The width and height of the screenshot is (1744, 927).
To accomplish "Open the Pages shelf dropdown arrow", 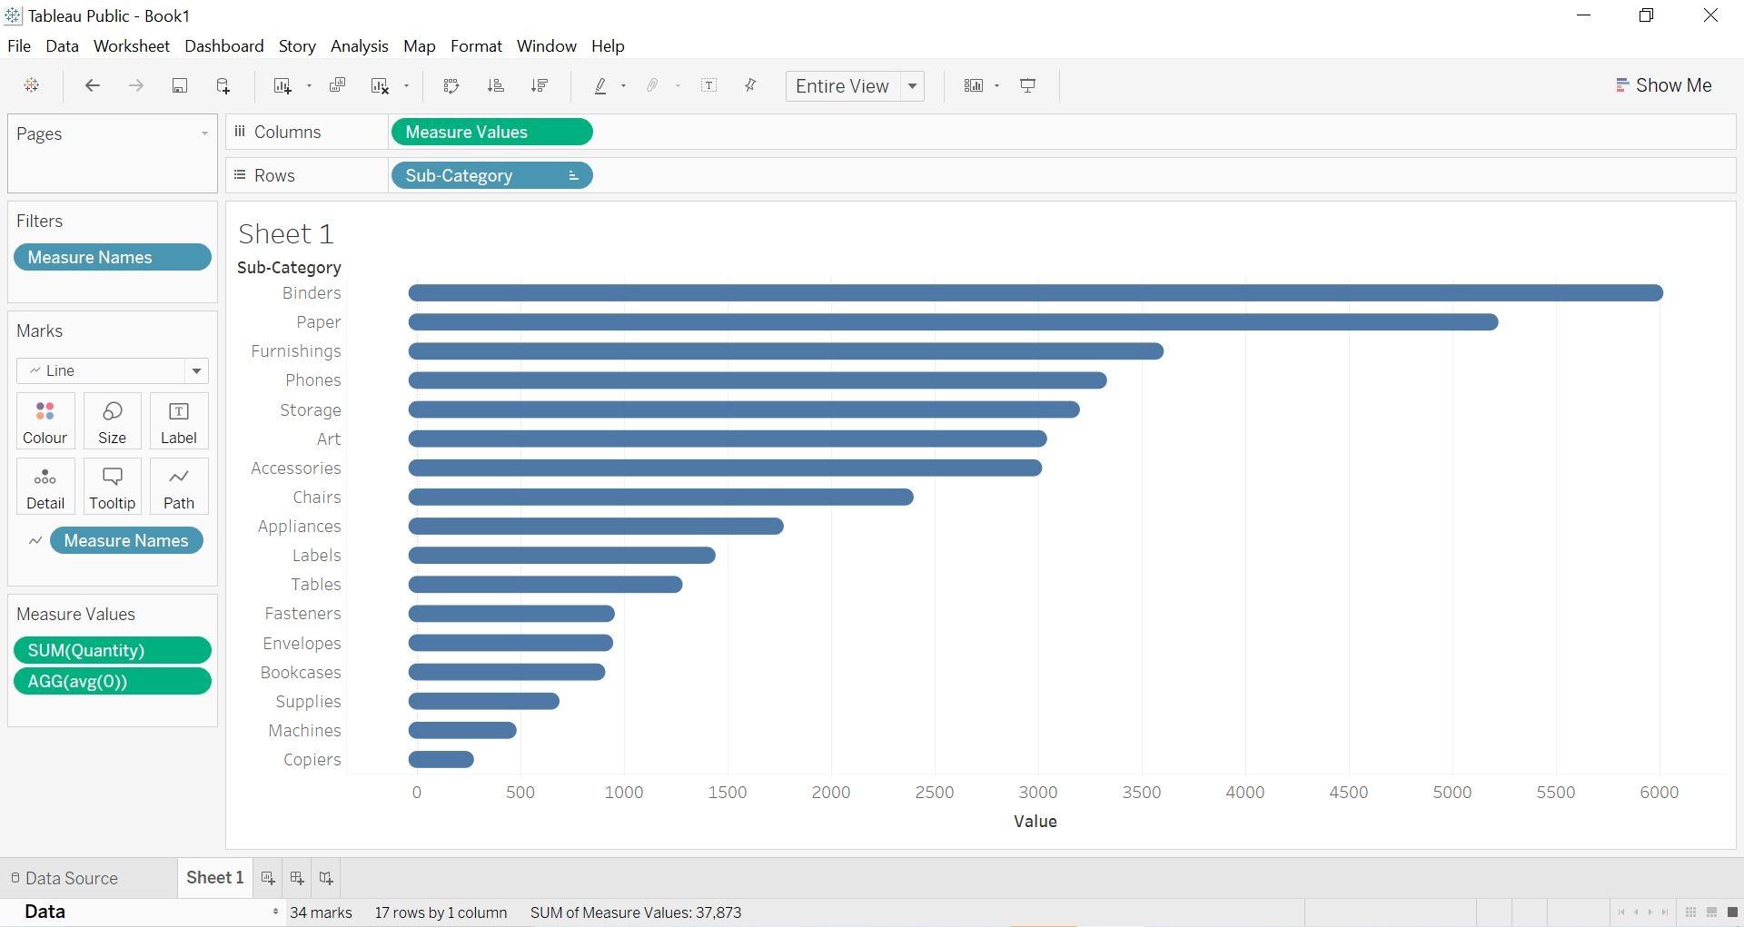I will click(x=202, y=133).
